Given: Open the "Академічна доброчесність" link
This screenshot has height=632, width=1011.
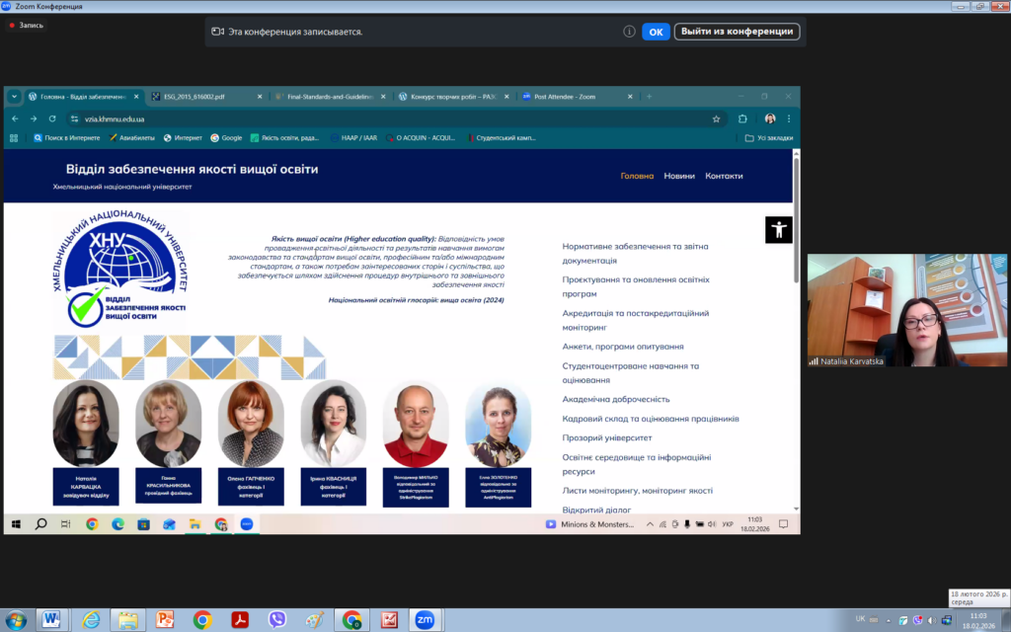Looking at the screenshot, I should point(616,399).
